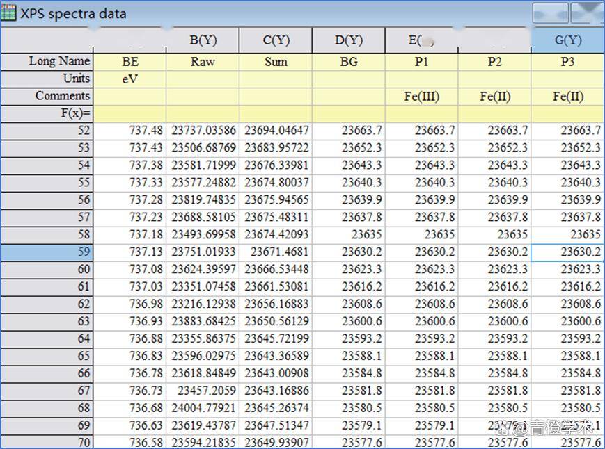Screen dimensions: 605x449
Task: Select the C(Y) column header
Action: tap(276, 40)
